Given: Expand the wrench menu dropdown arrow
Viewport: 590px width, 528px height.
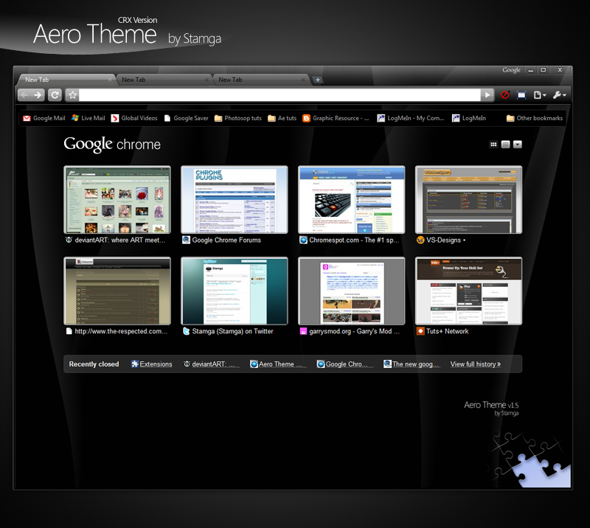Looking at the screenshot, I should coord(566,94).
